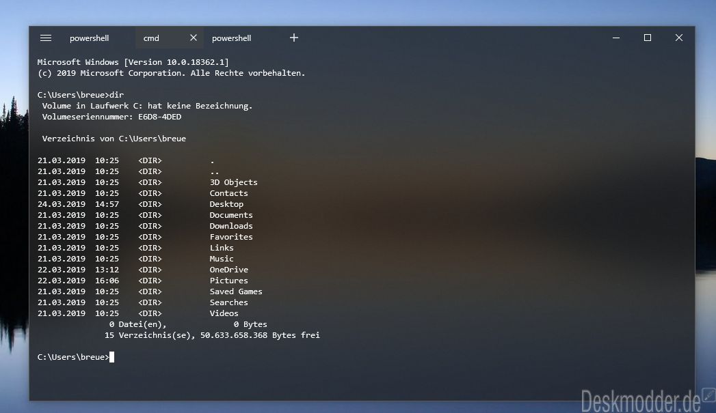Screen dimensions: 716x413
Task: Click the '<DIR>' marker in the Music row
Action: click(150, 259)
